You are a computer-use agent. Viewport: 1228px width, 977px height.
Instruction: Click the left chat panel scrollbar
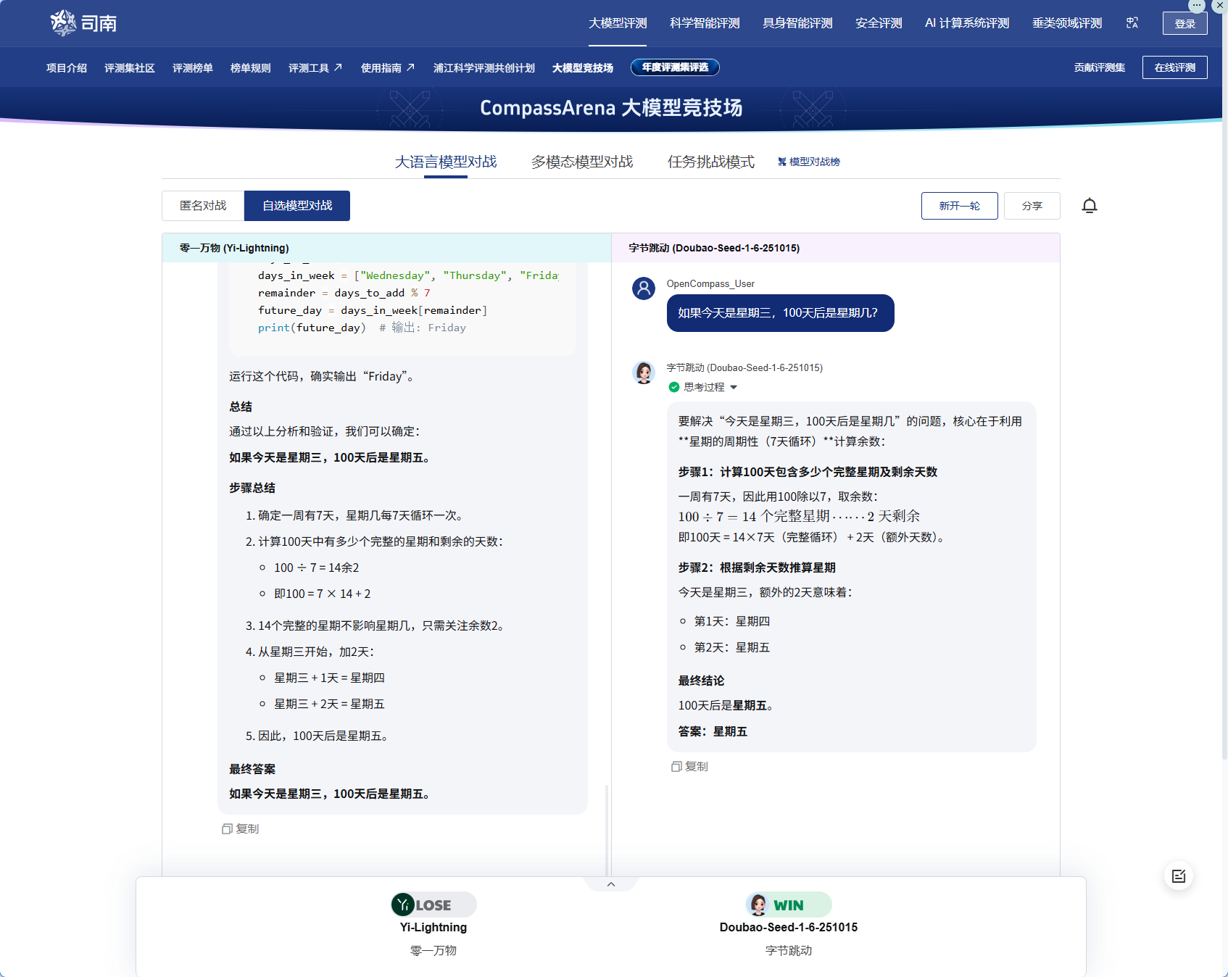(607, 830)
